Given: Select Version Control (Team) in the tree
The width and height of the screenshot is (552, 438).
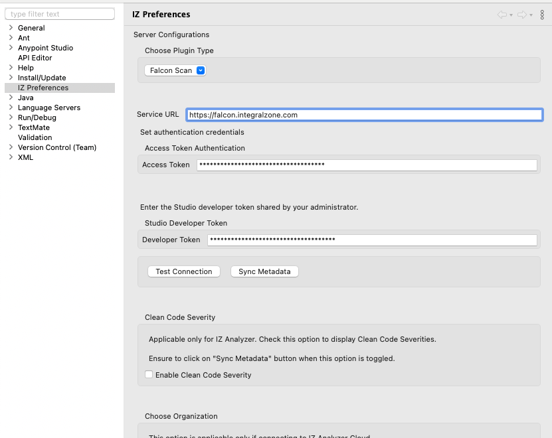Looking at the screenshot, I should tap(57, 147).
